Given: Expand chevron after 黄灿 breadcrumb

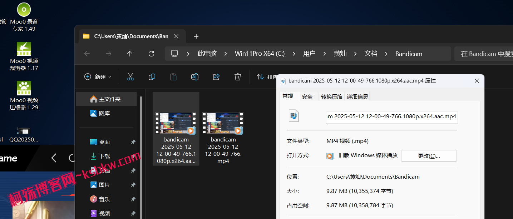Looking at the screenshot, I should [x=355, y=54].
